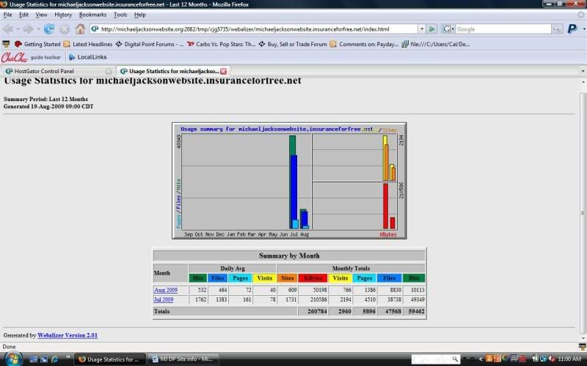Click the first bookmarks toolbar icon
587x366 pixels.
[x=6, y=44]
